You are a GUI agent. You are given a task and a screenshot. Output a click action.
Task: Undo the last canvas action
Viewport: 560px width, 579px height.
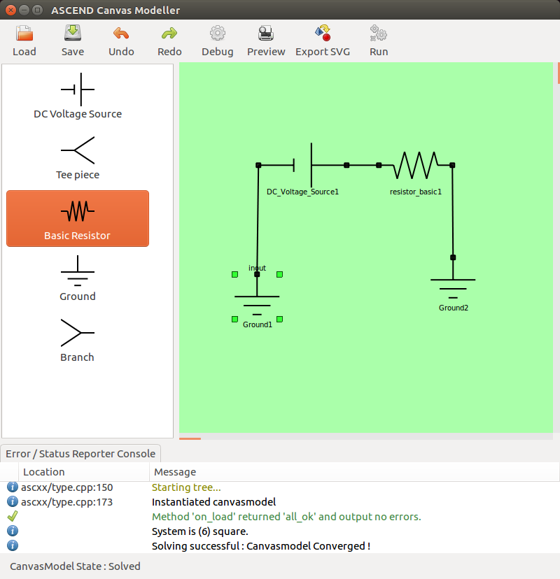(121, 41)
